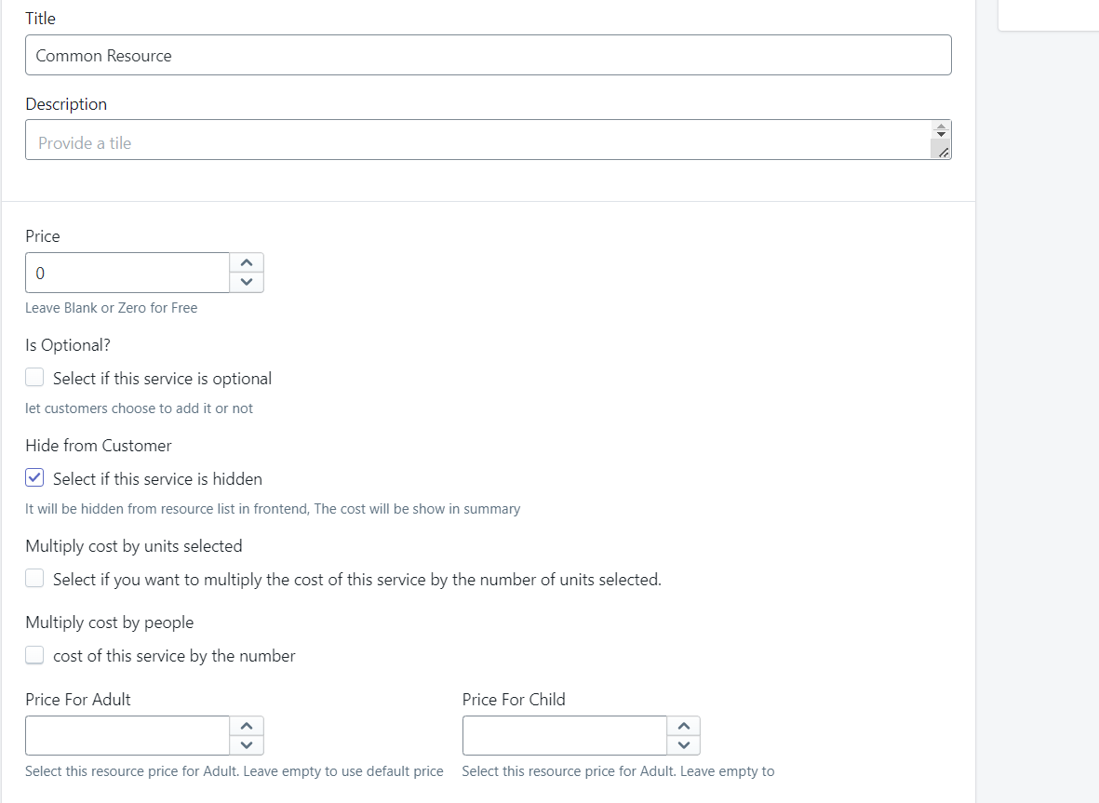
Task: Enable multiply cost by units selected
Action: click(x=34, y=579)
